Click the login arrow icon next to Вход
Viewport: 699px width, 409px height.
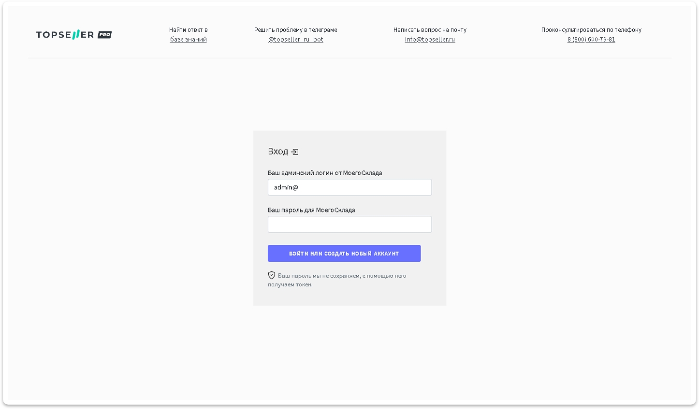click(295, 152)
